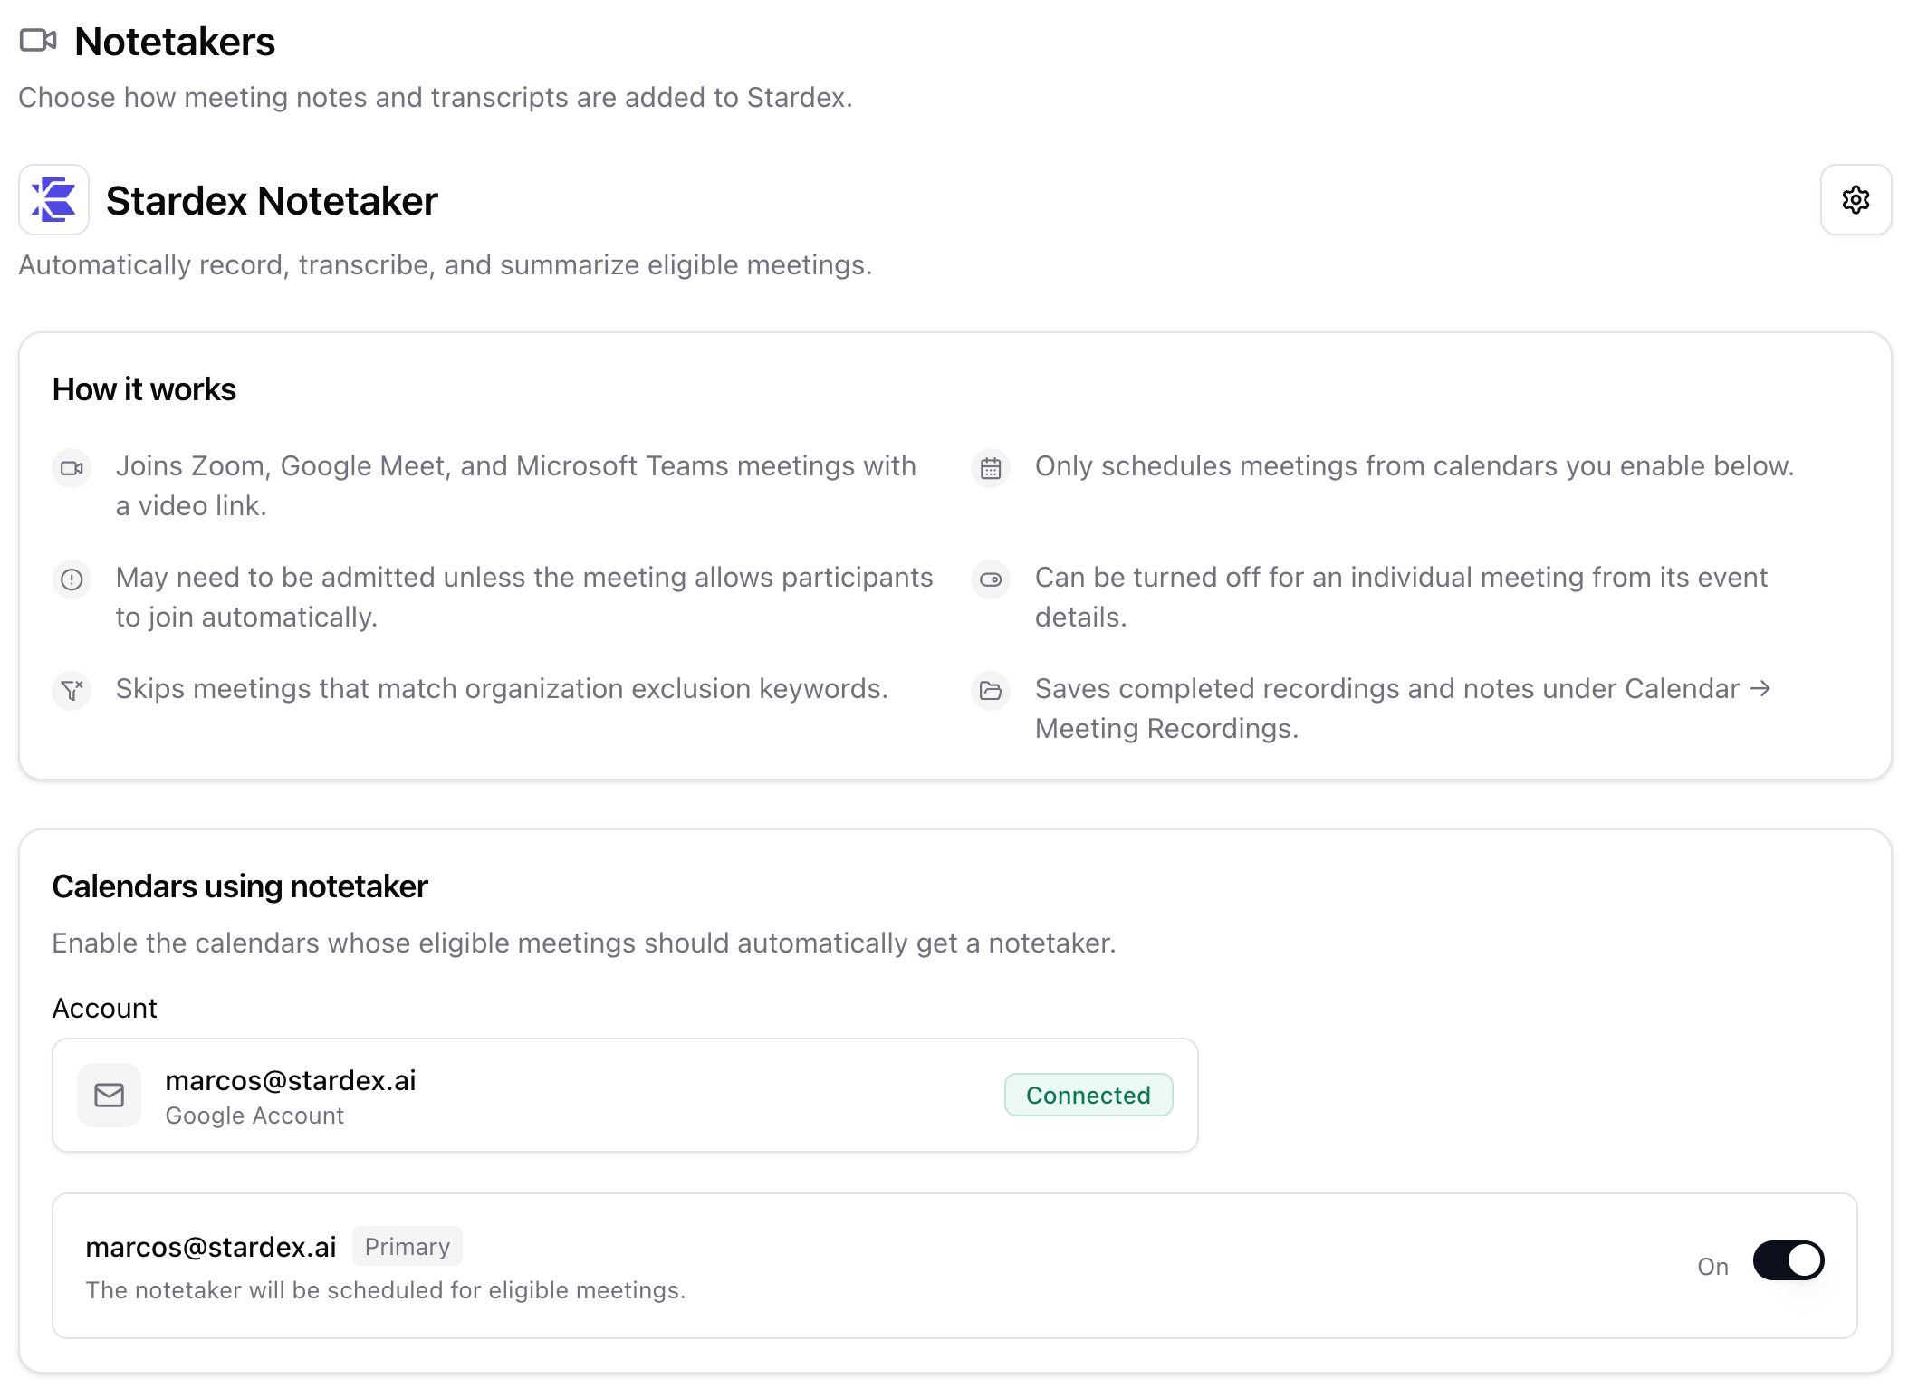Click the "Account" label
This screenshot has width=1918, height=1398.
pos(105,1008)
